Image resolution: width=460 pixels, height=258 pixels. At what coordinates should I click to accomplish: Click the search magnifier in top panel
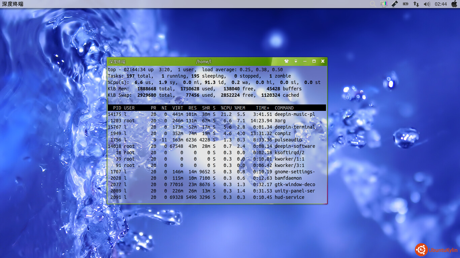pyautogui.click(x=373, y=4)
